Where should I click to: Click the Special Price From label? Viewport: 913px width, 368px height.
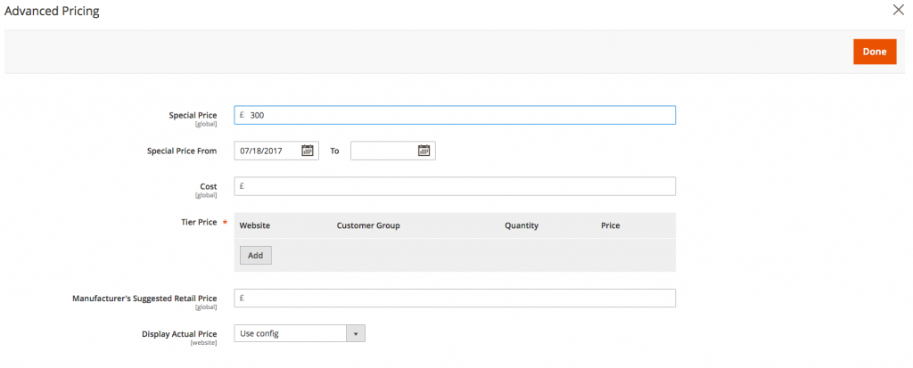(x=182, y=151)
